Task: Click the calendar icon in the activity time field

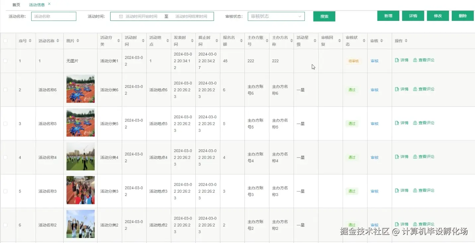Action: 121,16
